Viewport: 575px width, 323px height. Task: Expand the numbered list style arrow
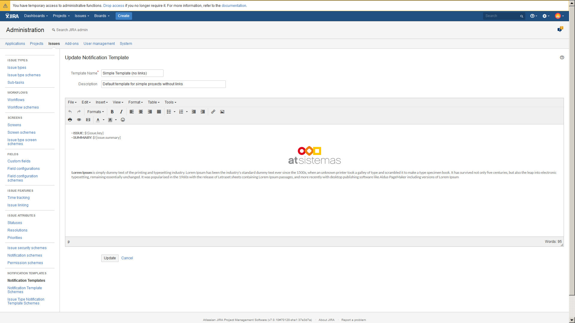pyautogui.click(x=187, y=112)
